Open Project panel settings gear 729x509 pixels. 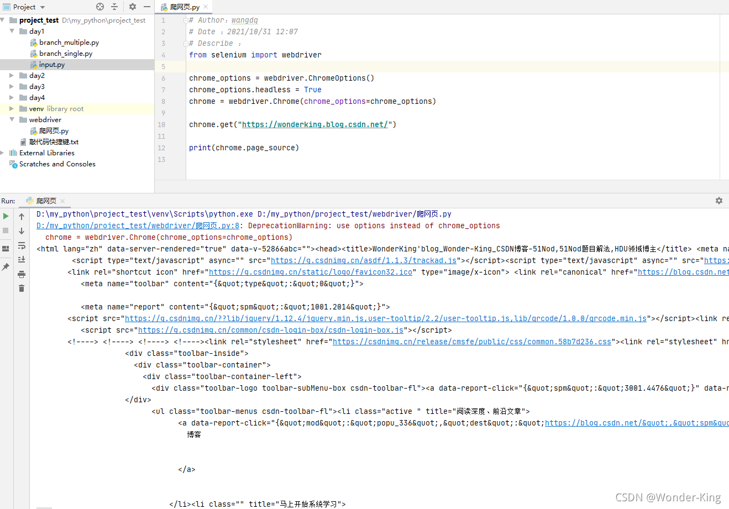coord(133,7)
